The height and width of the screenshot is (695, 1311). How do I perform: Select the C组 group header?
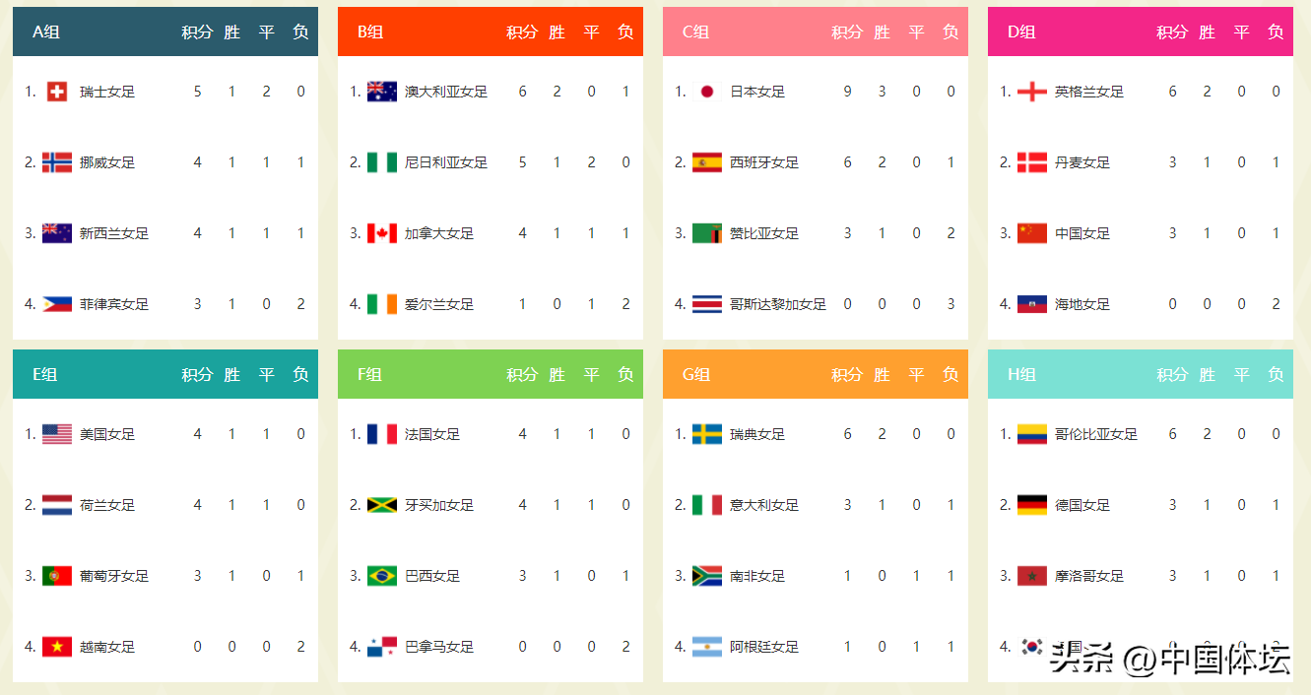(x=696, y=32)
